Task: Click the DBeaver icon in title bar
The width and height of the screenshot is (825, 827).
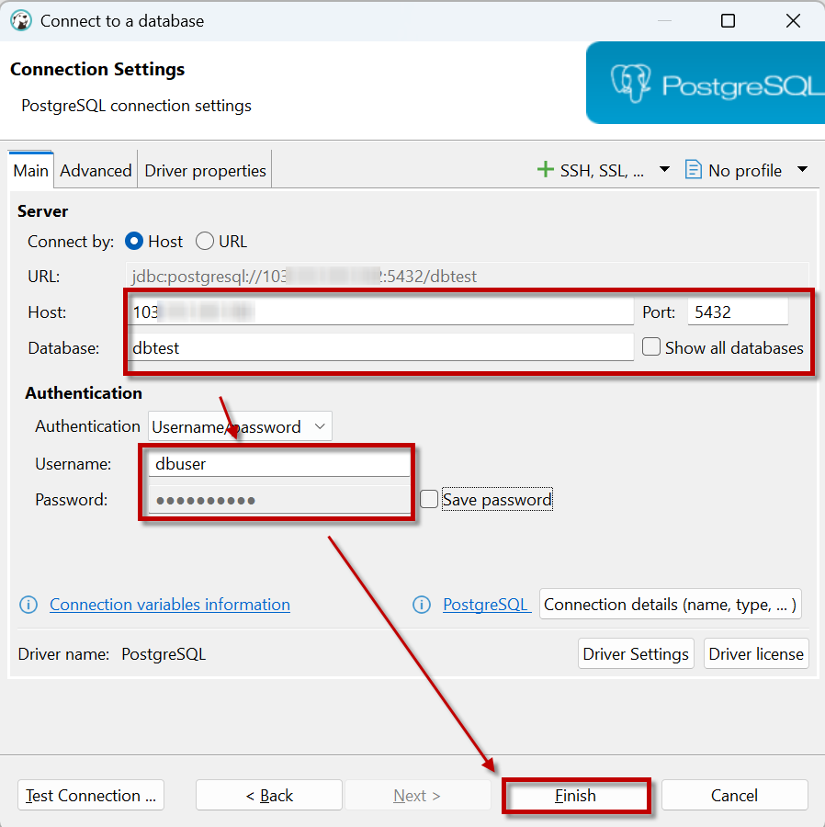Action: 20,20
